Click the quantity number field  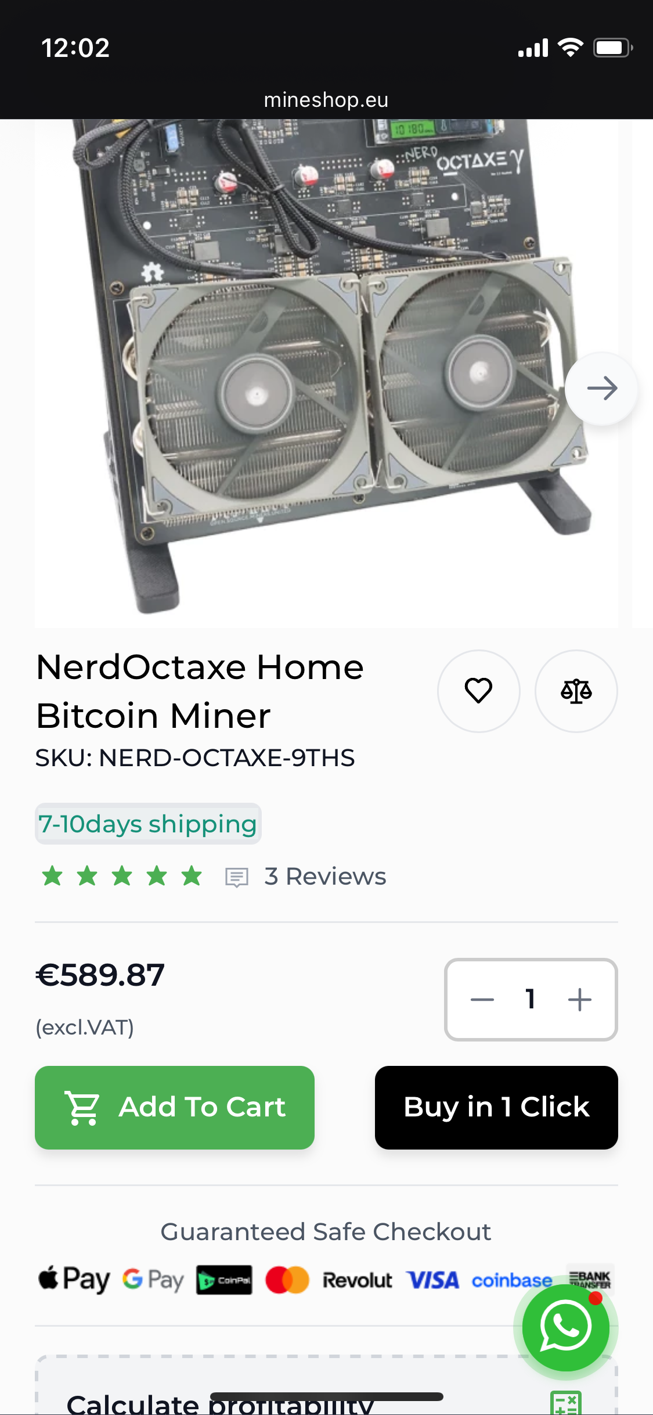pyautogui.click(x=530, y=1000)
